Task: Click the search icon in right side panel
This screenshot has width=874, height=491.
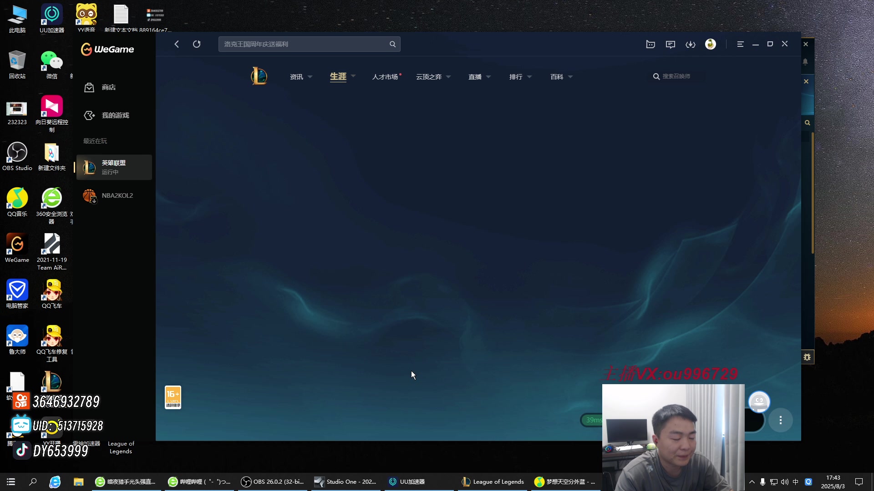Action: coord(807,123)
